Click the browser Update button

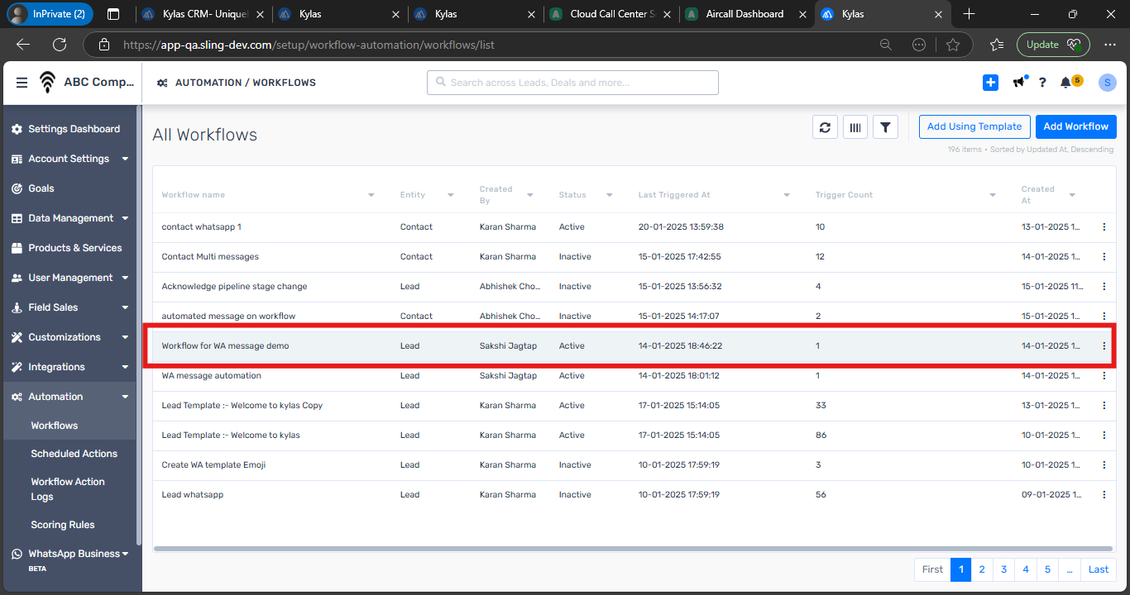(x=1053, y=45)
